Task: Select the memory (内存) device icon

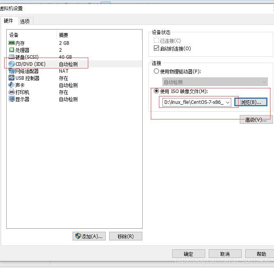Action: 12,43
